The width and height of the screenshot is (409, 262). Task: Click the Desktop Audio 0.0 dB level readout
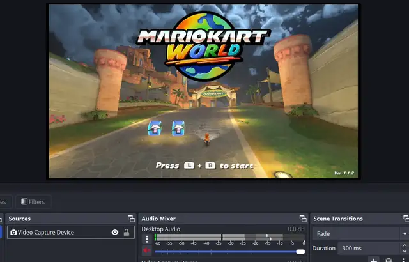point(296,229)
